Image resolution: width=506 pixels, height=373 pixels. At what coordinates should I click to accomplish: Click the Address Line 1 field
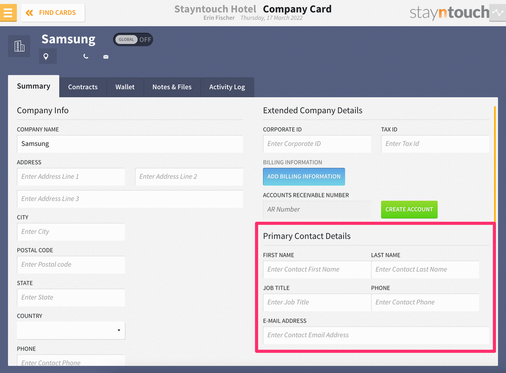[x=71, y=177]
